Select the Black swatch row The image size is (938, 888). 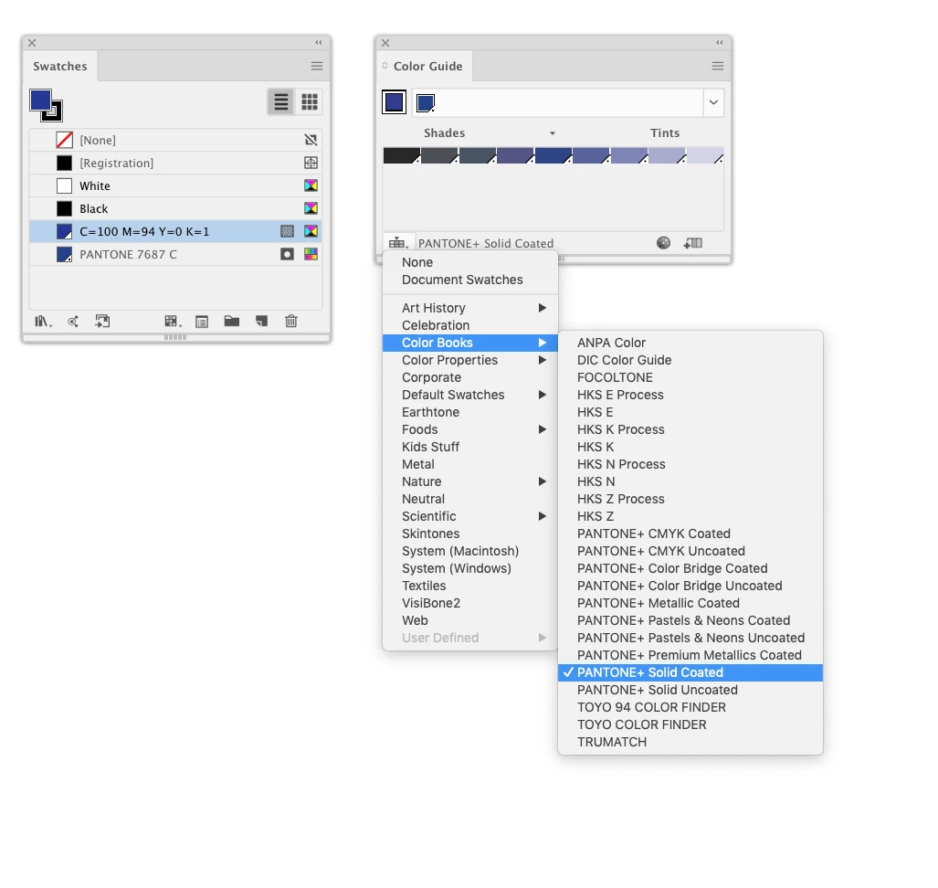click(175, 208)
